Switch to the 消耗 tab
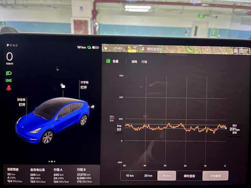The height and width of the screenshot is (188, 251). tap(134, 62)
